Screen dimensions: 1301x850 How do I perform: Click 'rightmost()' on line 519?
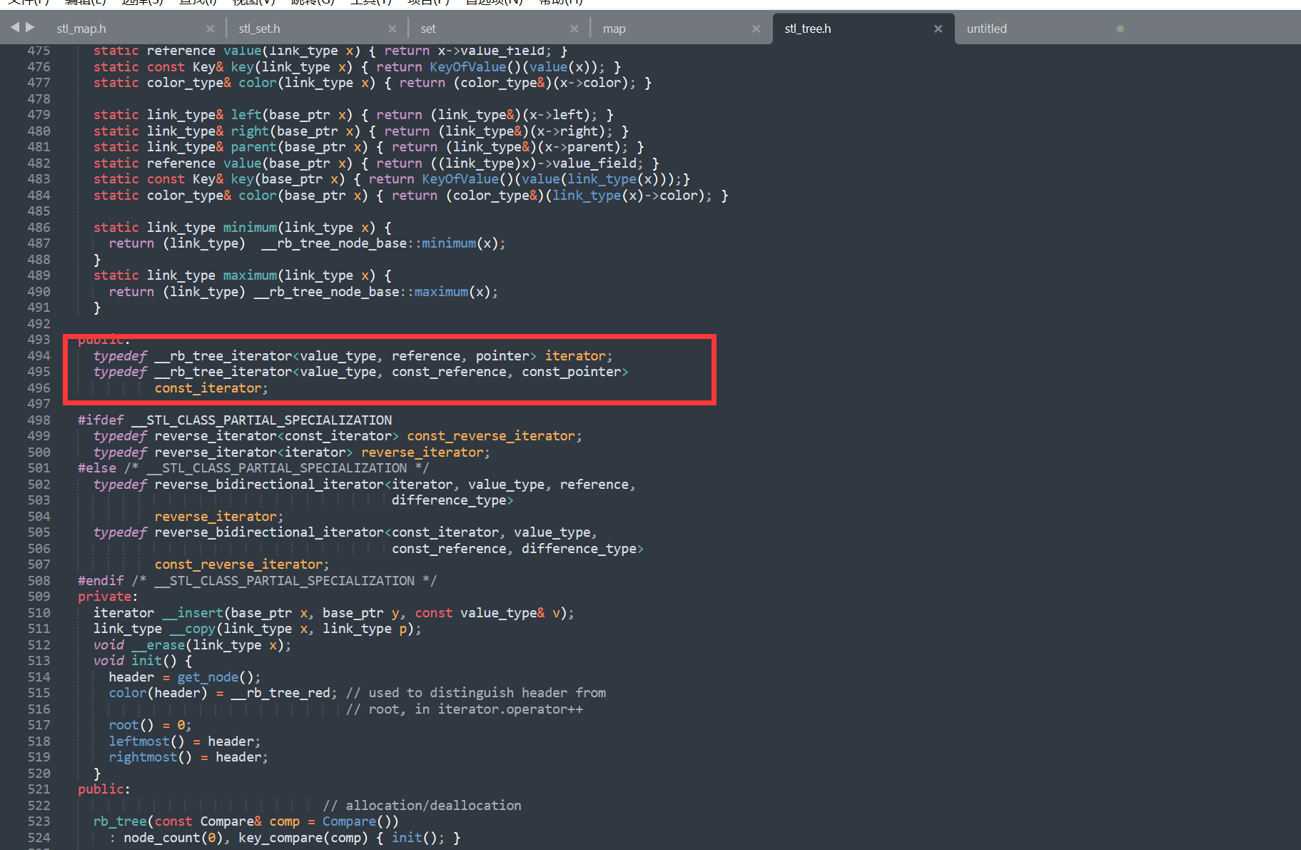point(151,757)
